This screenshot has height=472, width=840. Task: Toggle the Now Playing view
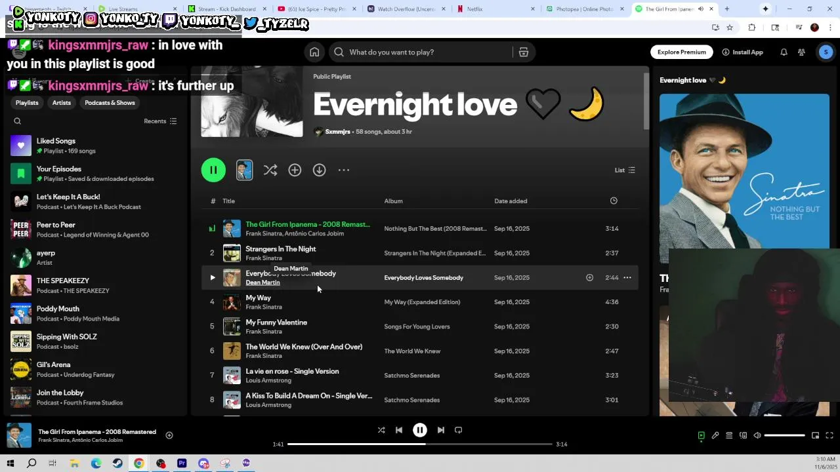click(x=701, y=435)
